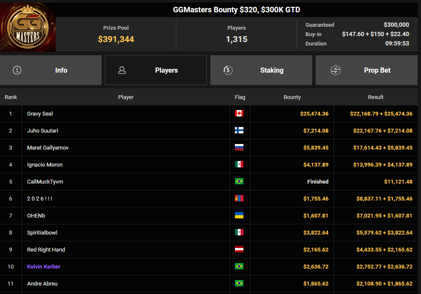Click Mongolia flag in 2 0 2 6 ! ! ! row
The image size is (421, 294).
coord(239,198)
